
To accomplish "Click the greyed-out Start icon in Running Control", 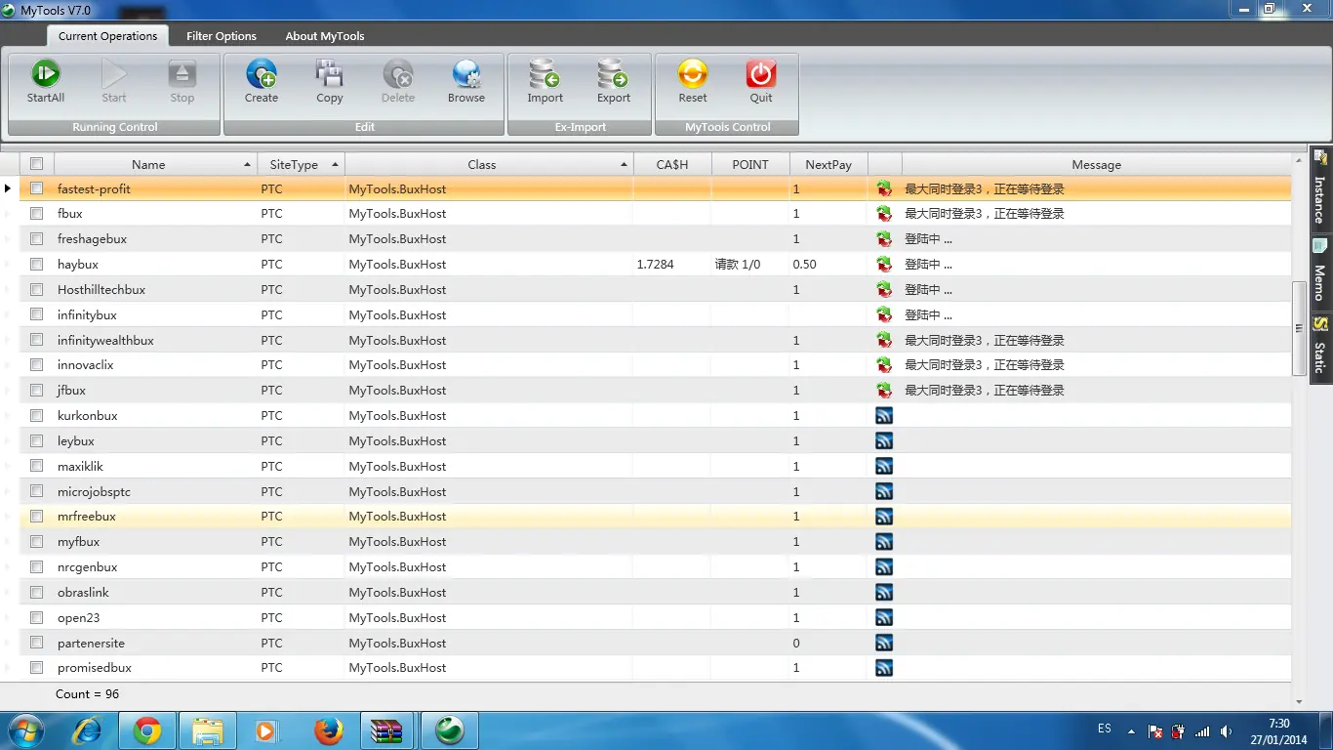I will click(x=114, y=74).
